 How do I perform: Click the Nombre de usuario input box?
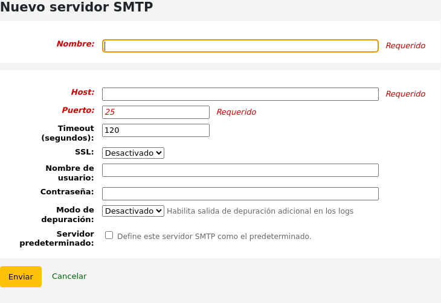(240, 170)
